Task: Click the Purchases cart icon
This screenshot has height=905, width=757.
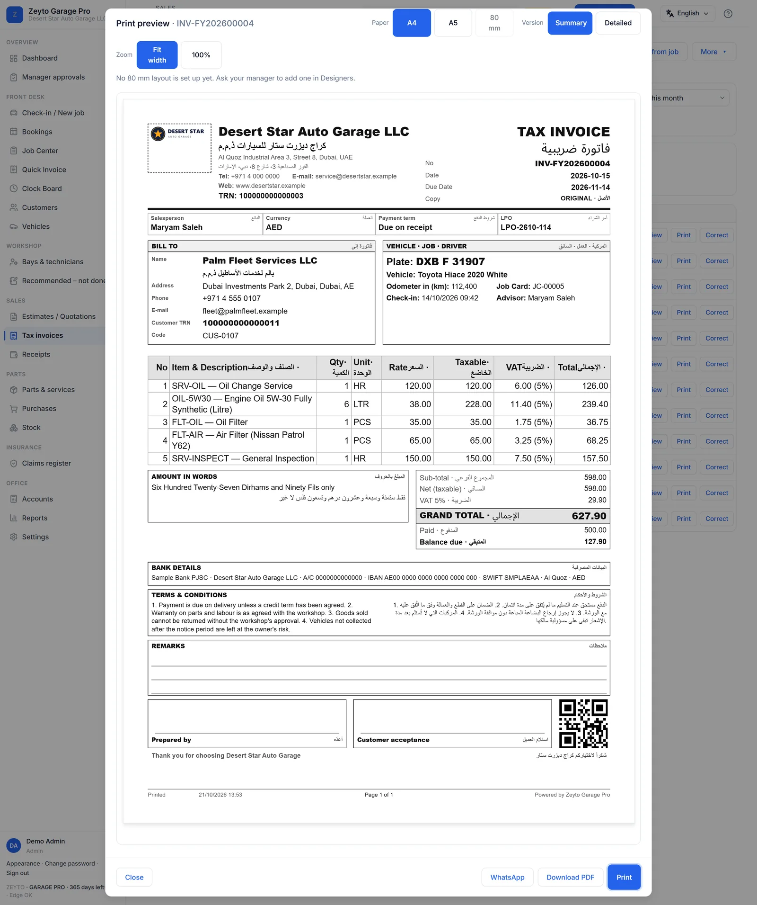Action: coord(13,409)
